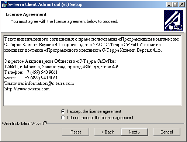Click the window title bar text
The image size is (187, 142).
tap(45, 4)
